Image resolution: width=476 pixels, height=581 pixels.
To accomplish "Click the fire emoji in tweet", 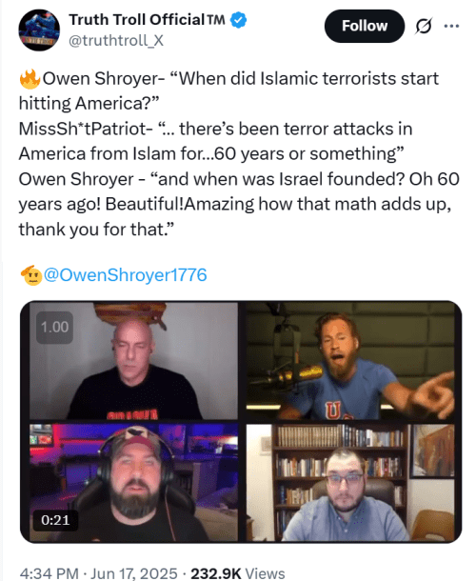I will coord(30,78).
